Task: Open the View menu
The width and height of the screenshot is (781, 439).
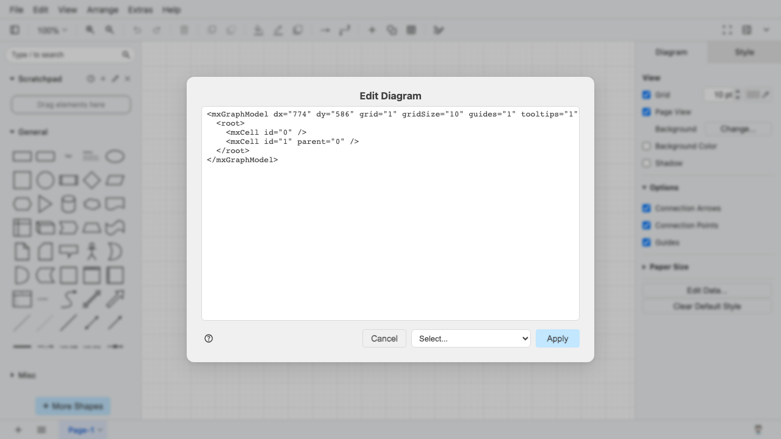Action: point(67,10)
